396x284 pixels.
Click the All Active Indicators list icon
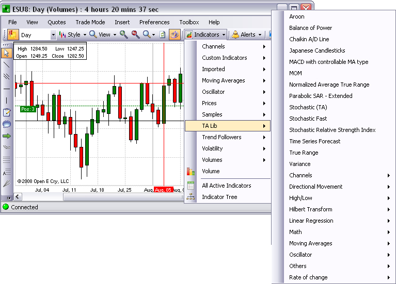[x=191, y=186]
